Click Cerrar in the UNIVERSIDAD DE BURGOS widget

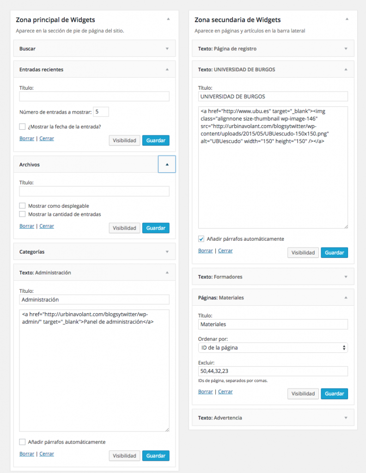click(225, 250)
